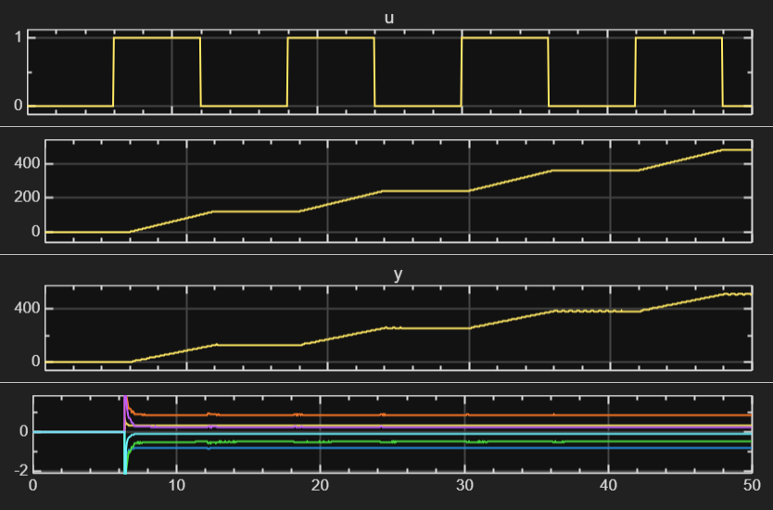The width and height of the screenshot is (773, 510).
Task: Click the top of the first square pulse in u
Action: pos(157,38)
